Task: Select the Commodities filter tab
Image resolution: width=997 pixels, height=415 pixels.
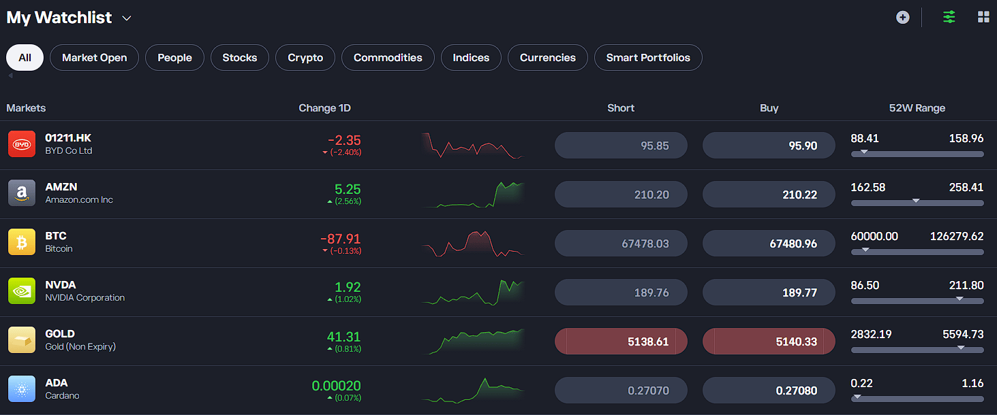Action: click(x=388, y=58)
